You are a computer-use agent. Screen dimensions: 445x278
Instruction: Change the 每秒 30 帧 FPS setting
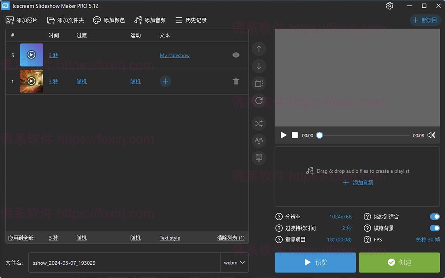428,239
